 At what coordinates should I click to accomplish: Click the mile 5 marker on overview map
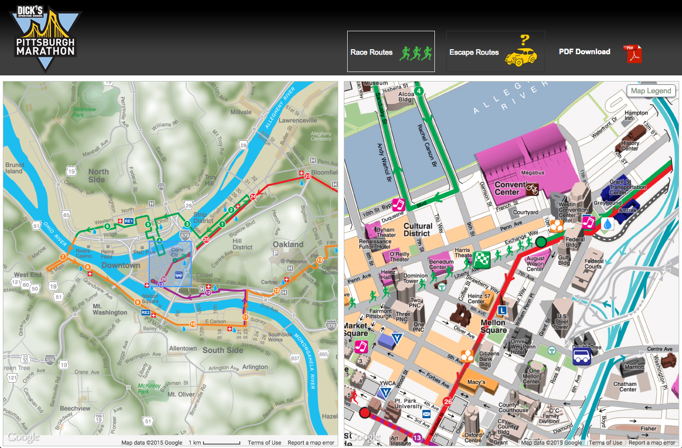tap(148, 225)
